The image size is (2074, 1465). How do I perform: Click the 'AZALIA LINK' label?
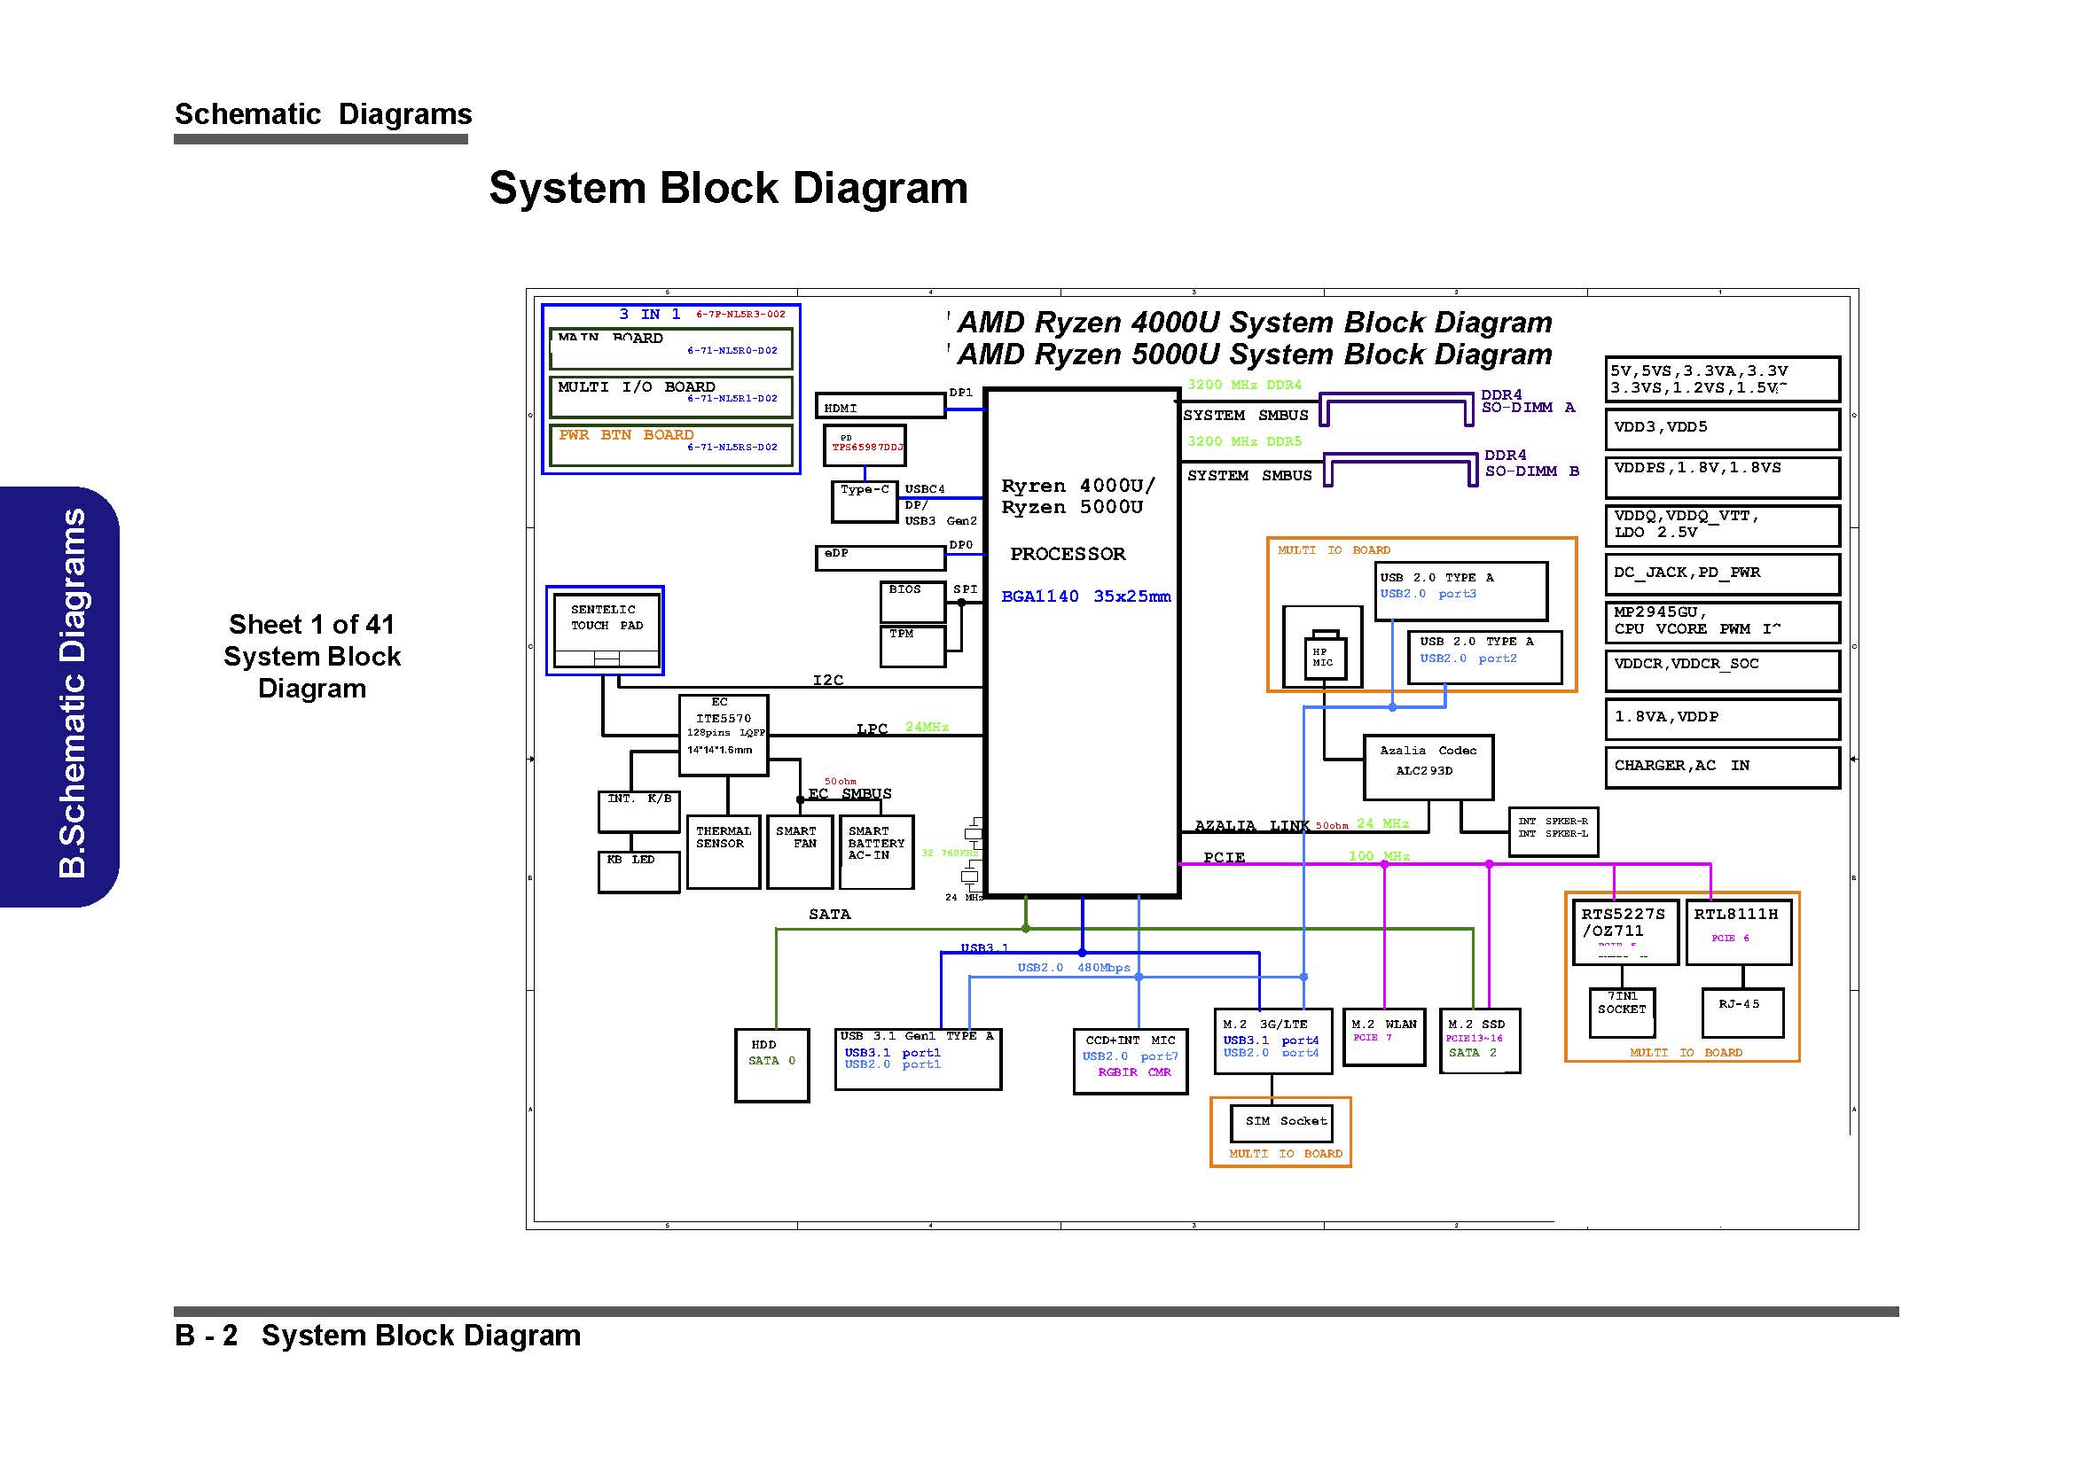(x=1251, y=825)
